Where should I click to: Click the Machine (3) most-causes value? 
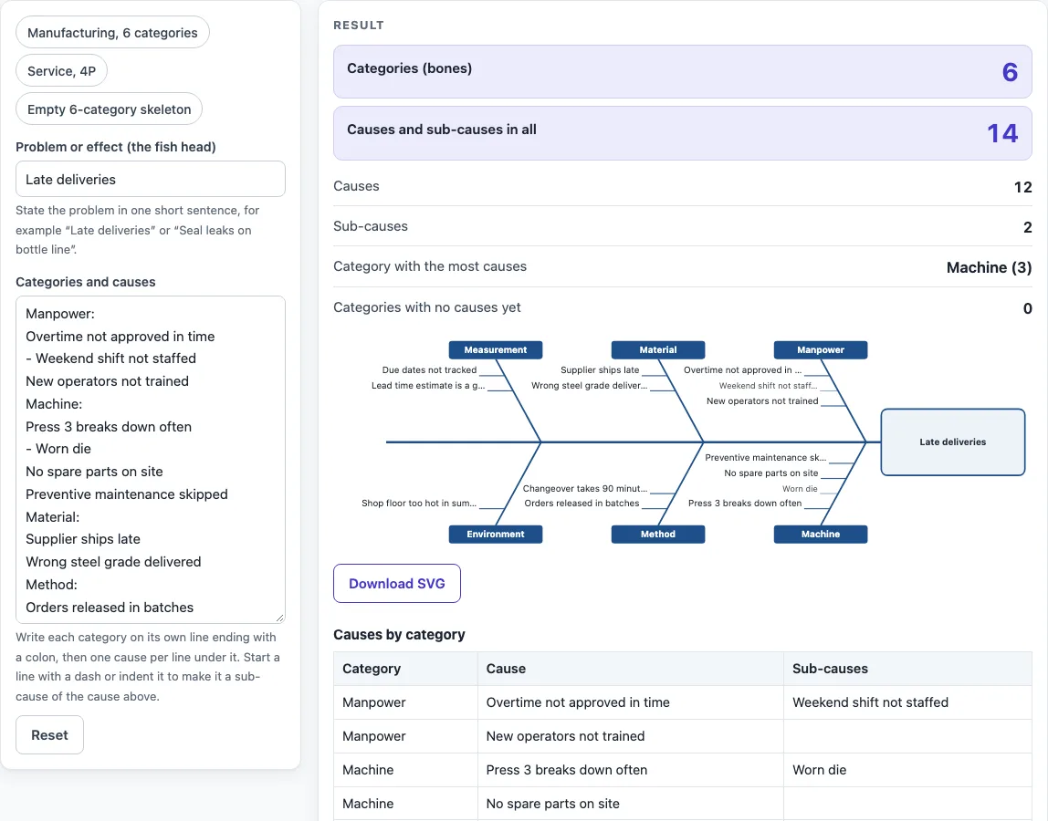[x=990, y=267]
